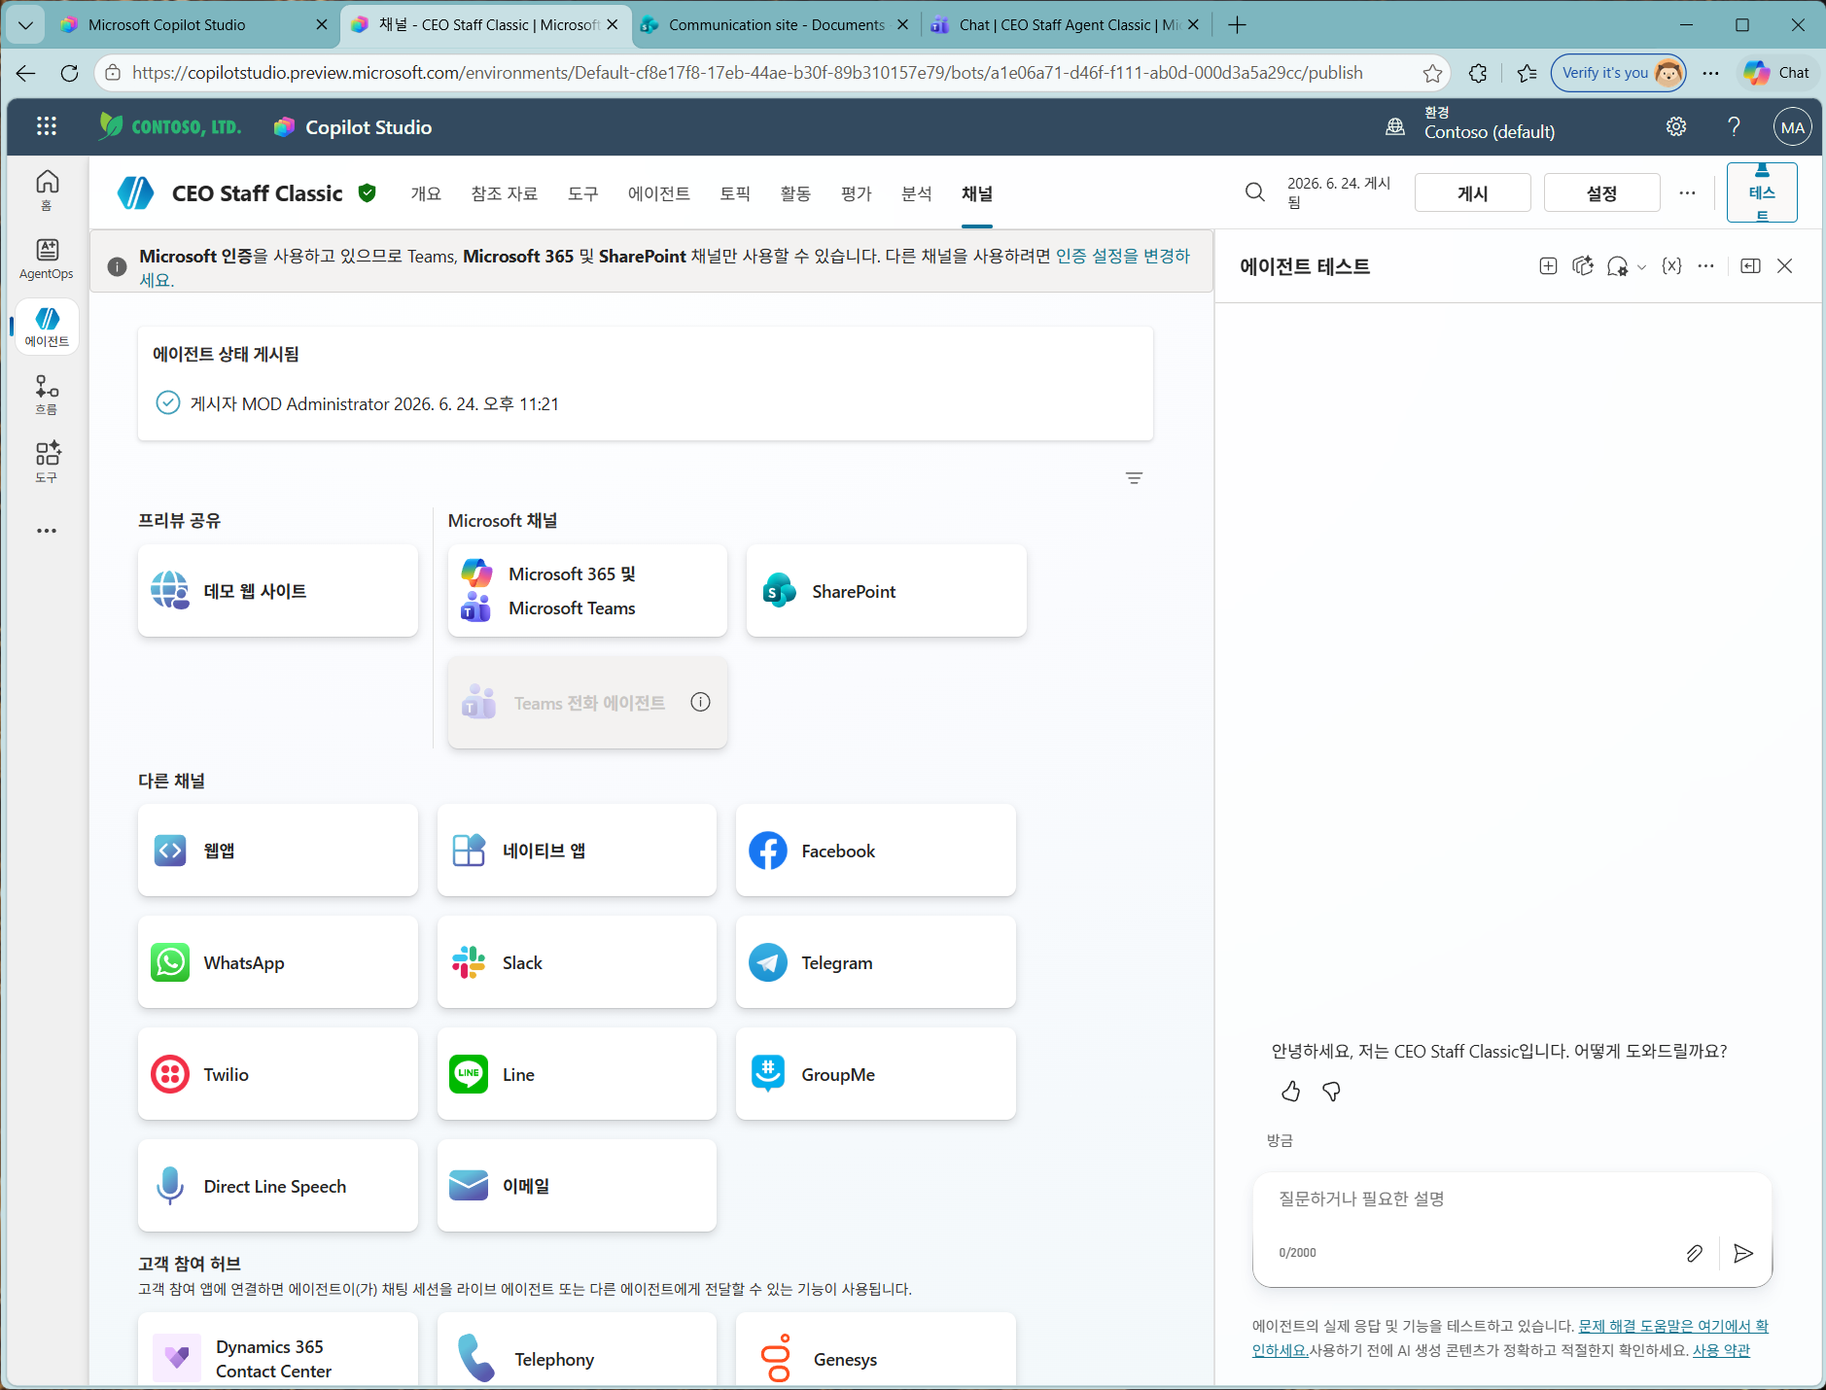
Task: Click the 설정 settings button
Action: click(1602, 193)
